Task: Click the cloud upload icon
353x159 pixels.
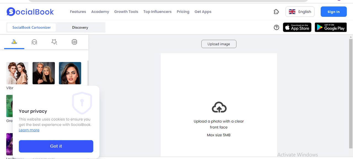Action: 219,107
